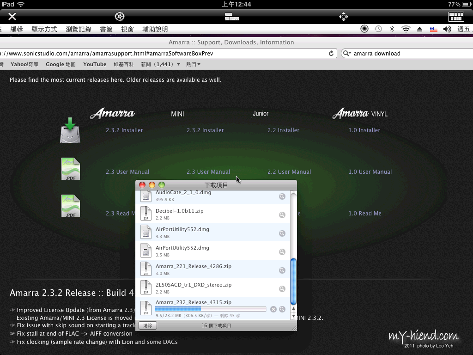This screenshot has width=473, height=355.
Task: Click the Amarra 2.3.2 Installer link
Action: [124, 130]
